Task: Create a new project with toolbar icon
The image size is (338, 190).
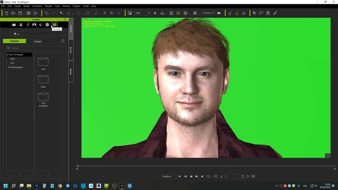Action: pyautogui.click(x=6, y=13)
